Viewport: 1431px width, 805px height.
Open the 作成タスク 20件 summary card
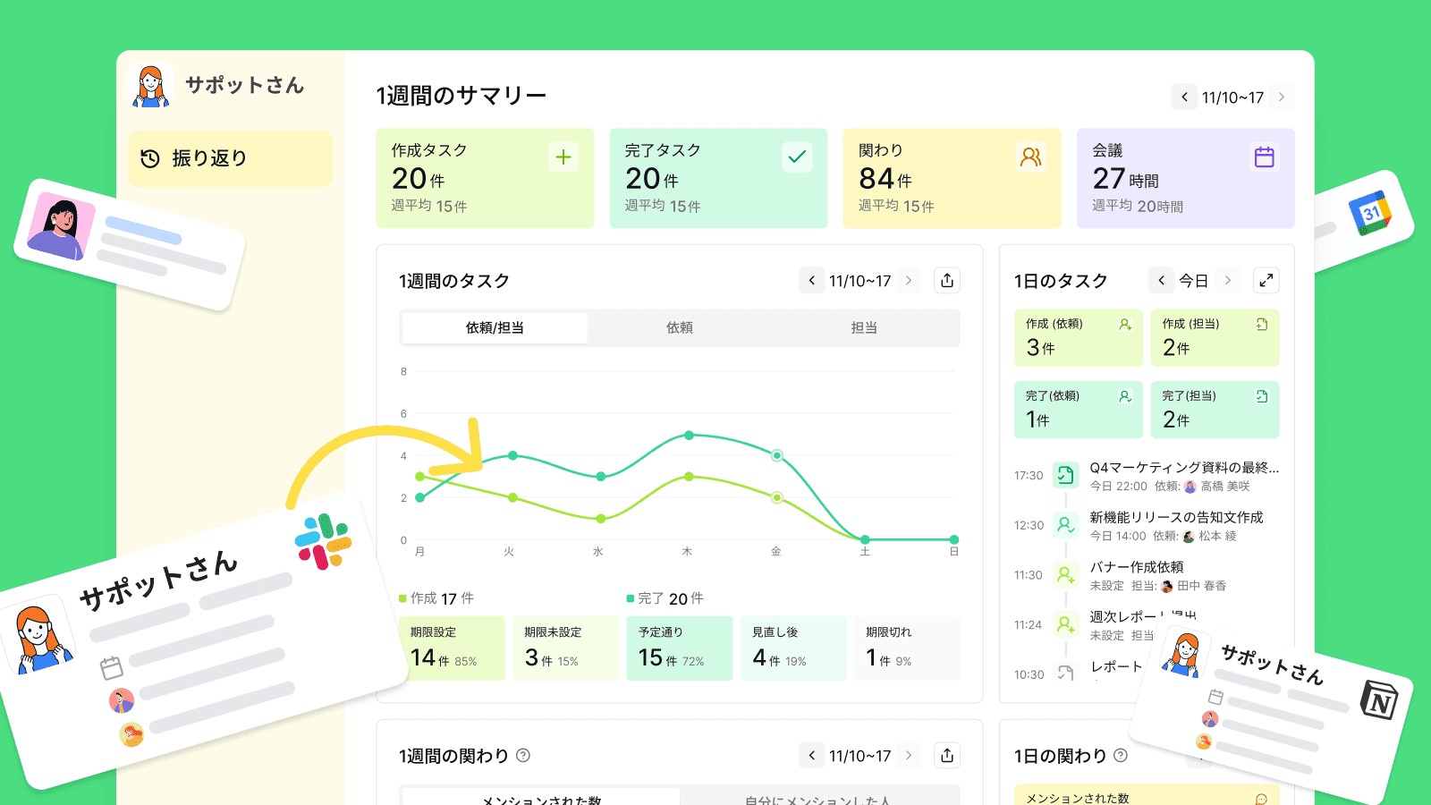pyautogui.click(x=485, y=178)
